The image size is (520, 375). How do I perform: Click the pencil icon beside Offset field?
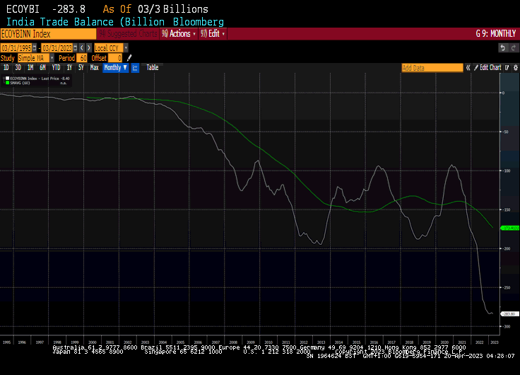(x=129, y=58)
